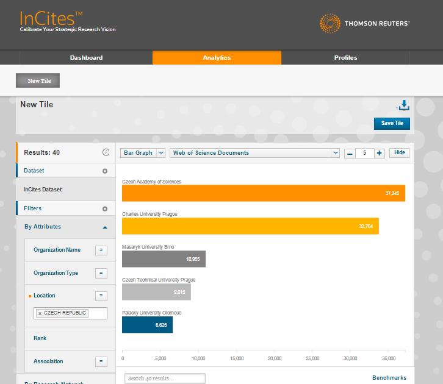Open the Bar Graph chart type dropdown

coord(143,152)
